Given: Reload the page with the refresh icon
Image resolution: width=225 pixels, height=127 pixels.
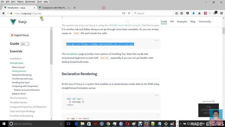Looking at the screenshot, I should [x=129, y=13].
